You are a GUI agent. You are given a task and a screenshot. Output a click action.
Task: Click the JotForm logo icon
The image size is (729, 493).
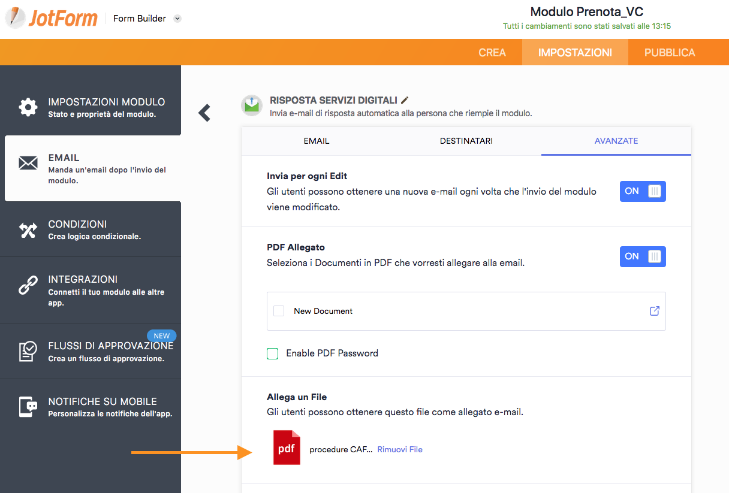(x=15, y=17)
